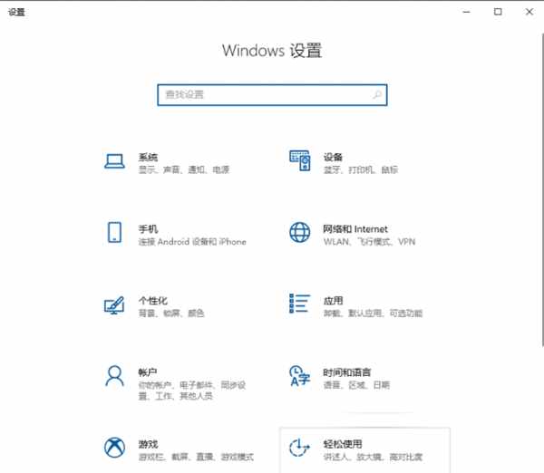544x473 pixels.
Task: Open the 个性化 monitor-and-brush icon
Action: [x=114, y=304]
